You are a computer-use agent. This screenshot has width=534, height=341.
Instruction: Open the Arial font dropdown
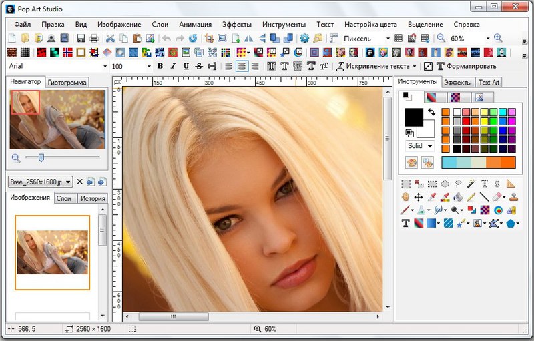(x=57, y=66)
